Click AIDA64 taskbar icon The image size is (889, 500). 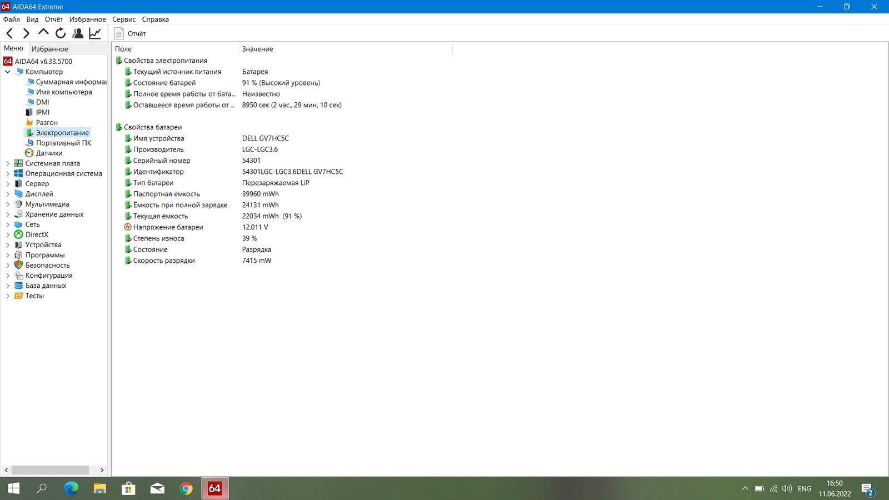coord(214,488)
